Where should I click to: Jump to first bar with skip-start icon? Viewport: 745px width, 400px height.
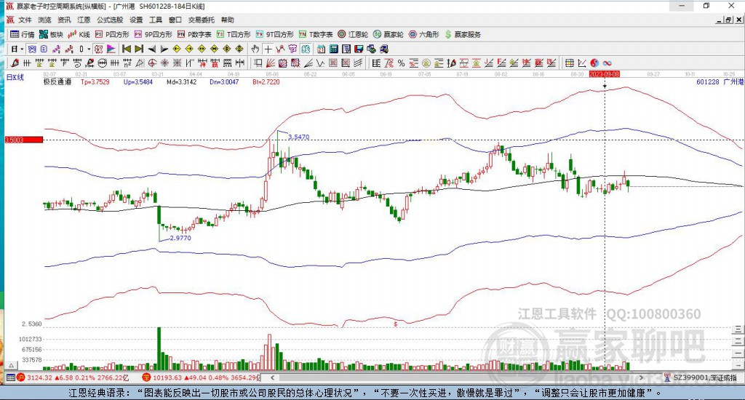coord(127,49)
